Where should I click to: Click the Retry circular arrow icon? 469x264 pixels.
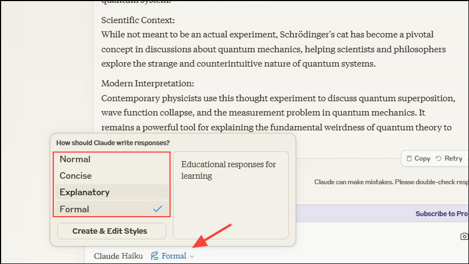coord(439,158)
